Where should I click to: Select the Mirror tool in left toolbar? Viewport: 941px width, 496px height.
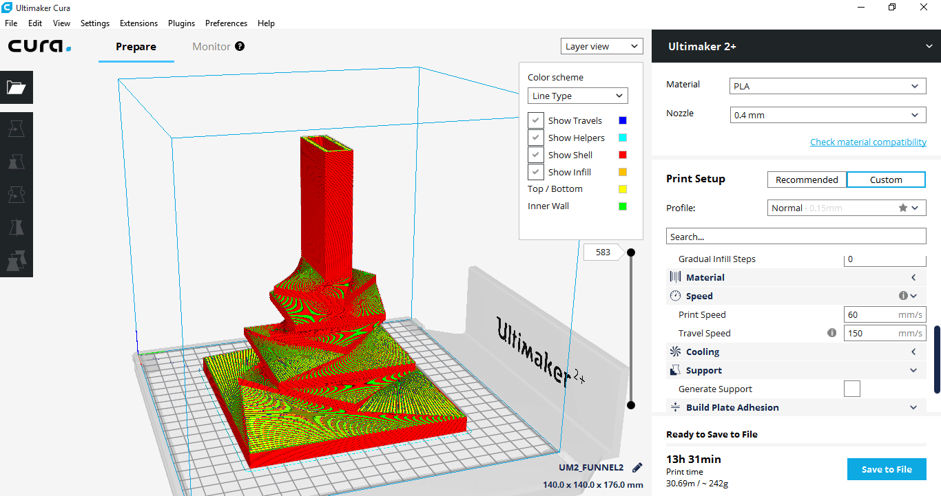(x=17, y=228)
